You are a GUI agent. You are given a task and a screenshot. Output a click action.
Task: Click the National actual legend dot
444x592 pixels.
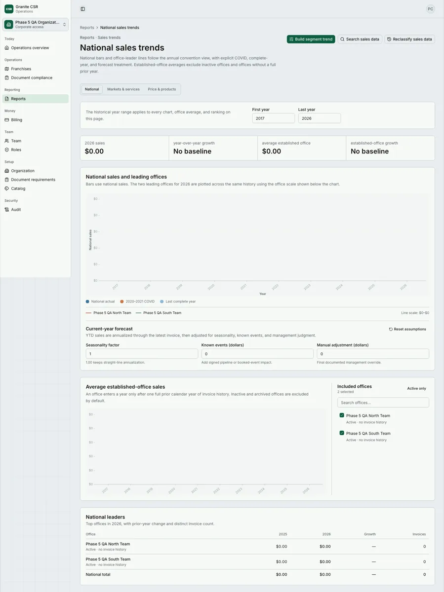(x=88, y=301)
